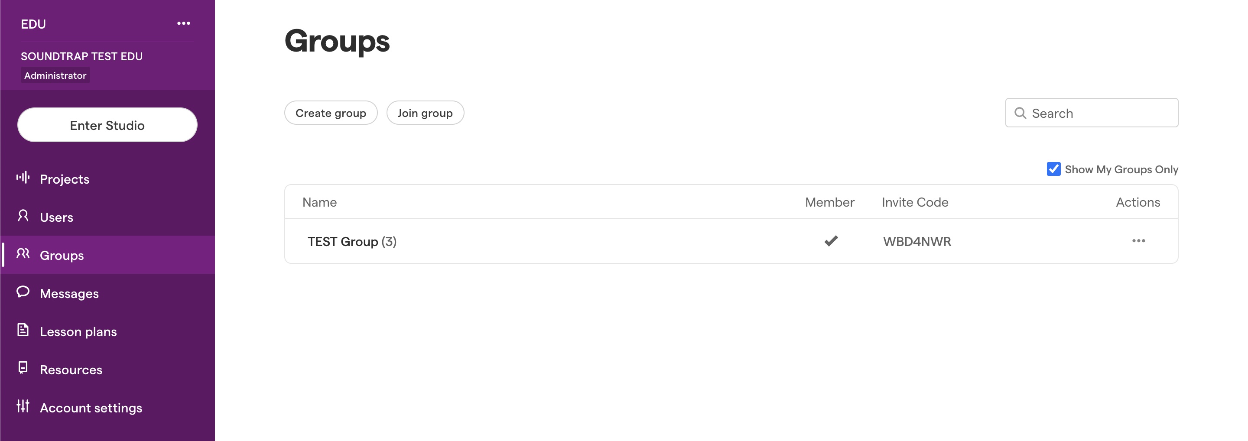Viewport: 1248px width, 441px height.
Task: Open the Users section icon
Action: [23, 217]
